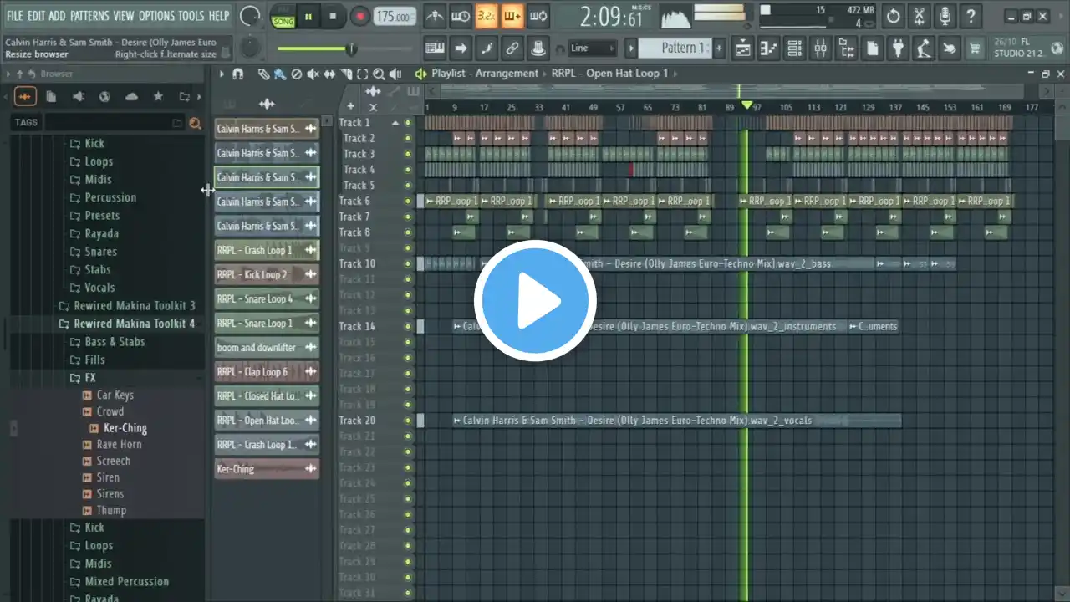Screen dimensions: 1070x602
Task: Click the question mark help icon
Action: click(971, 16)
